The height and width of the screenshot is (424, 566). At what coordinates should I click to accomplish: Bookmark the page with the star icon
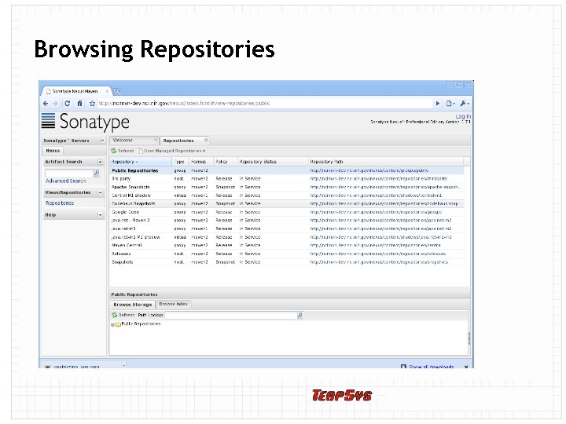(x=93, y=104)
